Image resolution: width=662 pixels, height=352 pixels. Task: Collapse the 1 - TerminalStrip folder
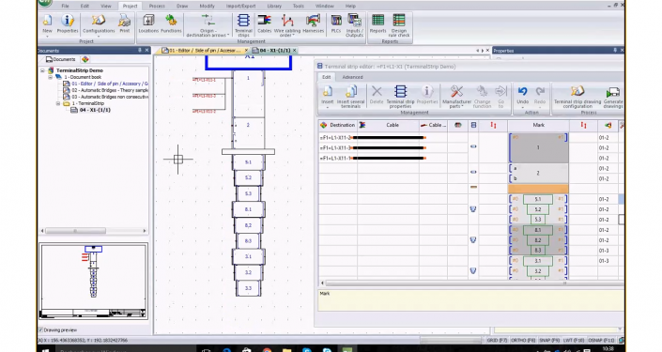point(58,103)
